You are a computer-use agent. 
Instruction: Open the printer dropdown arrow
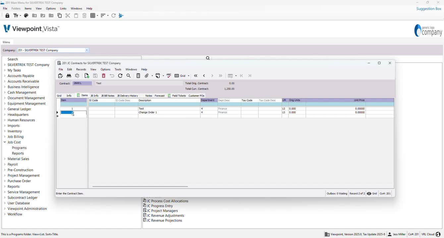(x=163, y=76)
